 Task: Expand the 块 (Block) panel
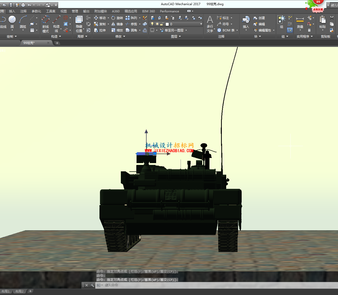(x=258, y=37)
